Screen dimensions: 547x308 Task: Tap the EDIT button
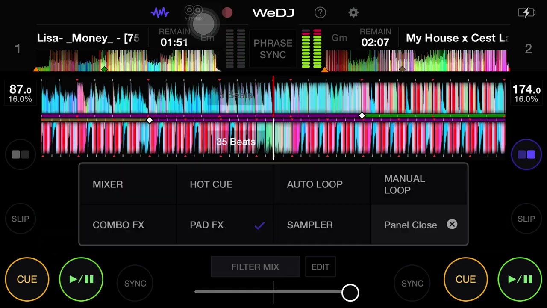tap(321, 267)
